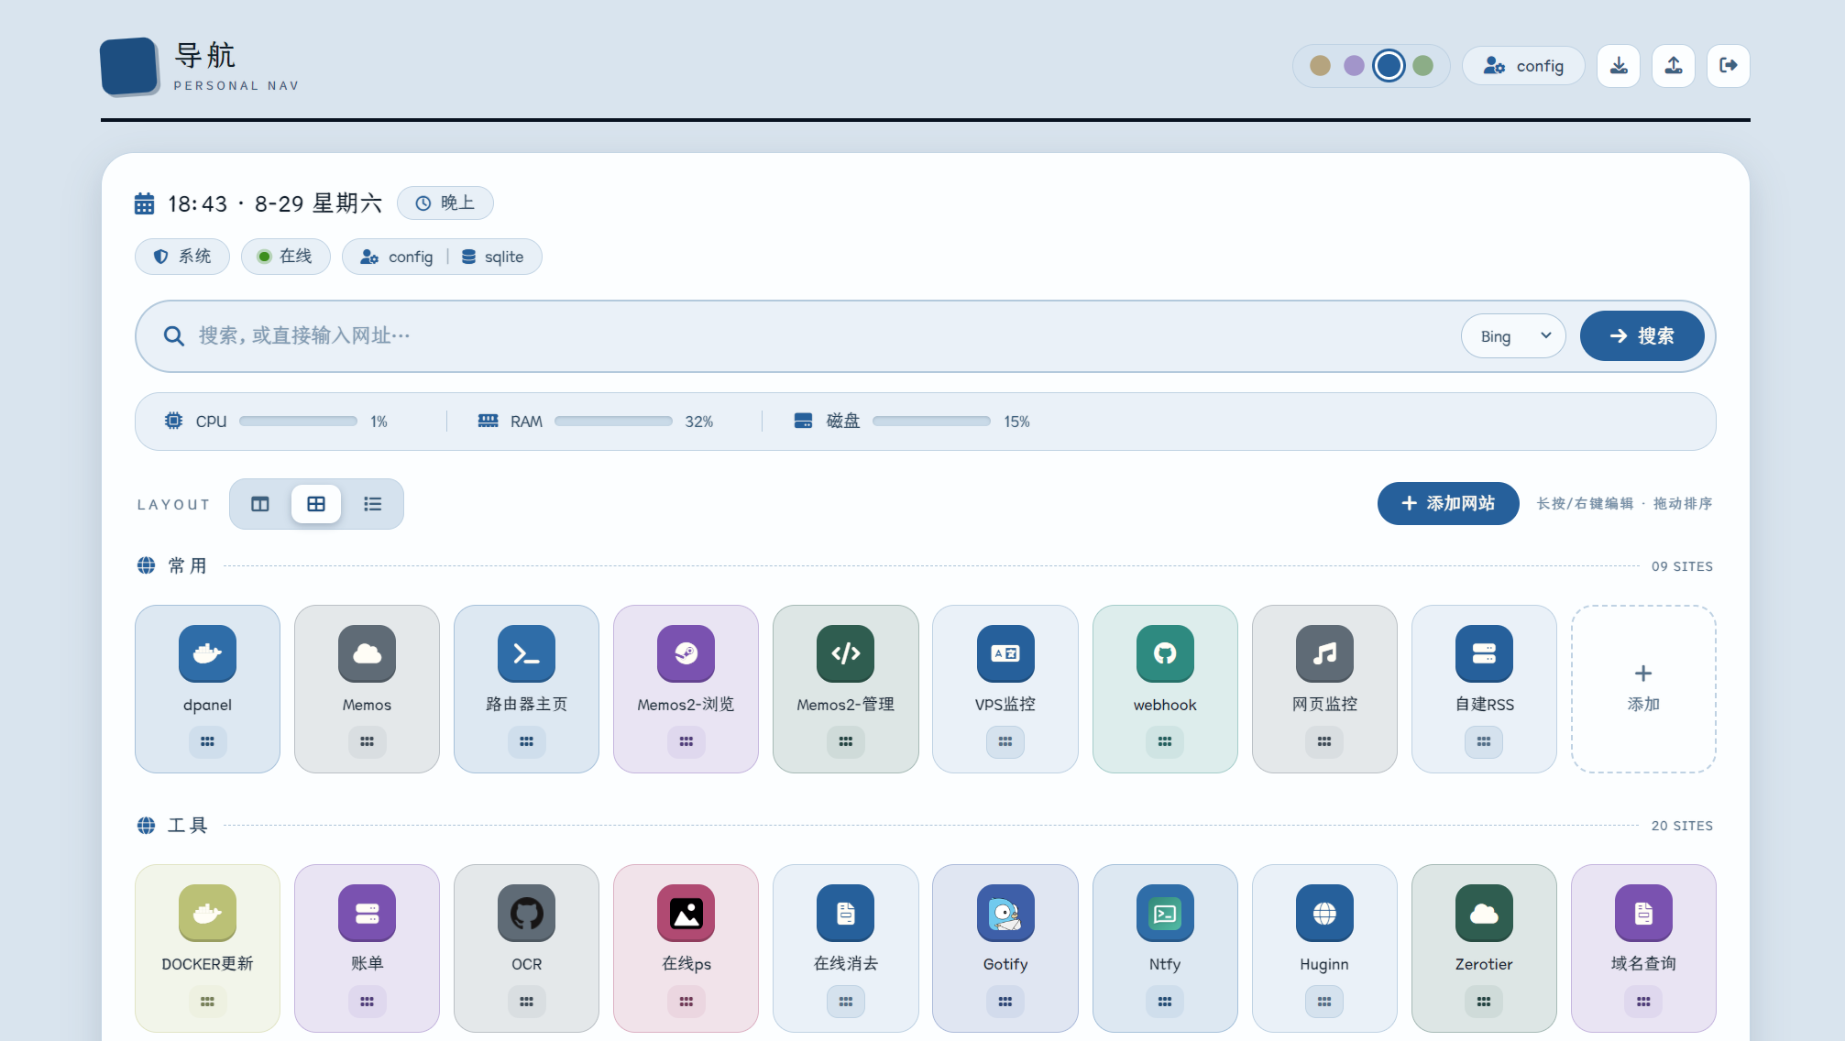Switch to the grid layout view
Screen dimensions: 1845x1041
tap(316, 504)
